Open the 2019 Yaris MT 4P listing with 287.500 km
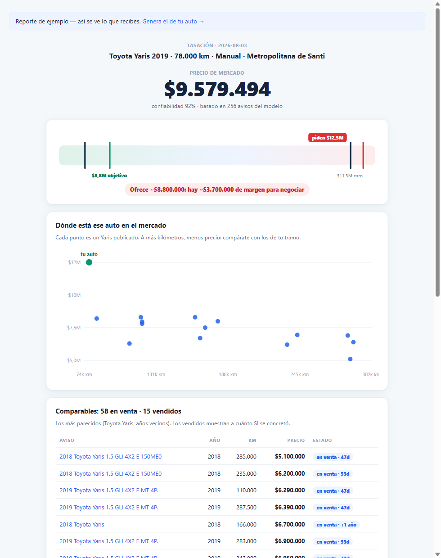 tap(109, 507)
